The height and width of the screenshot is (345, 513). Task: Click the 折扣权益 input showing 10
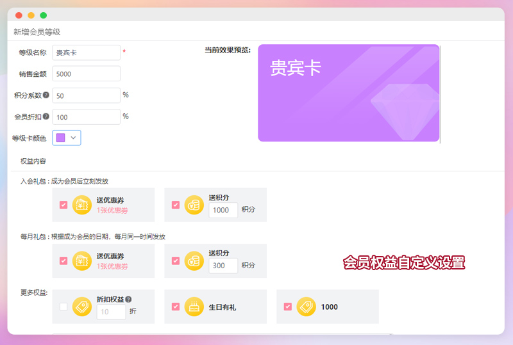111,312
